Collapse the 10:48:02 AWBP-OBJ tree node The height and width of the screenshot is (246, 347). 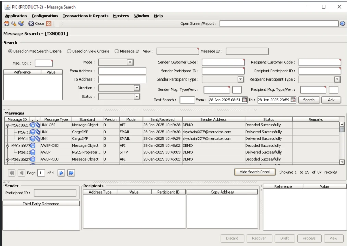[8, 146]
